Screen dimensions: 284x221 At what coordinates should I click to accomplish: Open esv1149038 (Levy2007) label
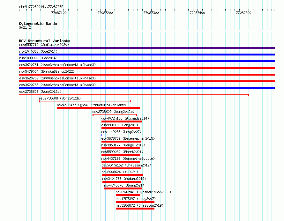click(x=121, y=132)
